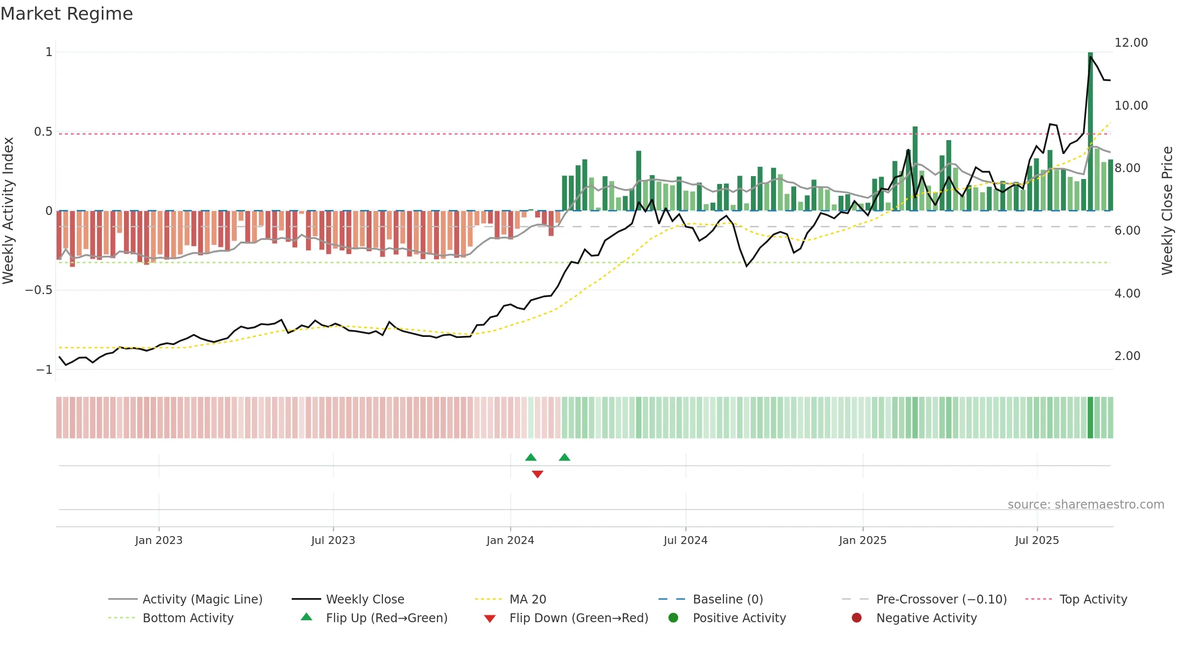The width and height of the screenshot is (1181, 664).
Task: Click the red flip-down triangle marker
Action: 537,474
